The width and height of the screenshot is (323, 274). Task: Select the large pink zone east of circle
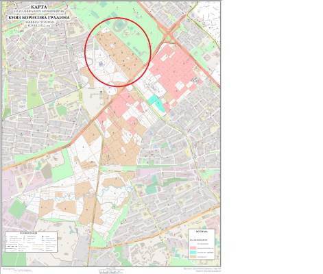tap(173, 68)
